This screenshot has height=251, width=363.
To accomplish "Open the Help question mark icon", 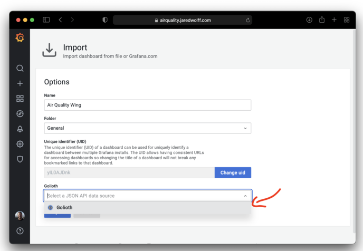I will point(20,231).
